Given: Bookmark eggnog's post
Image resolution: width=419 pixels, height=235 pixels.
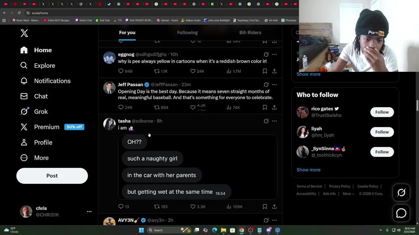Looking at the screenshot, I should tap(265, 71).
